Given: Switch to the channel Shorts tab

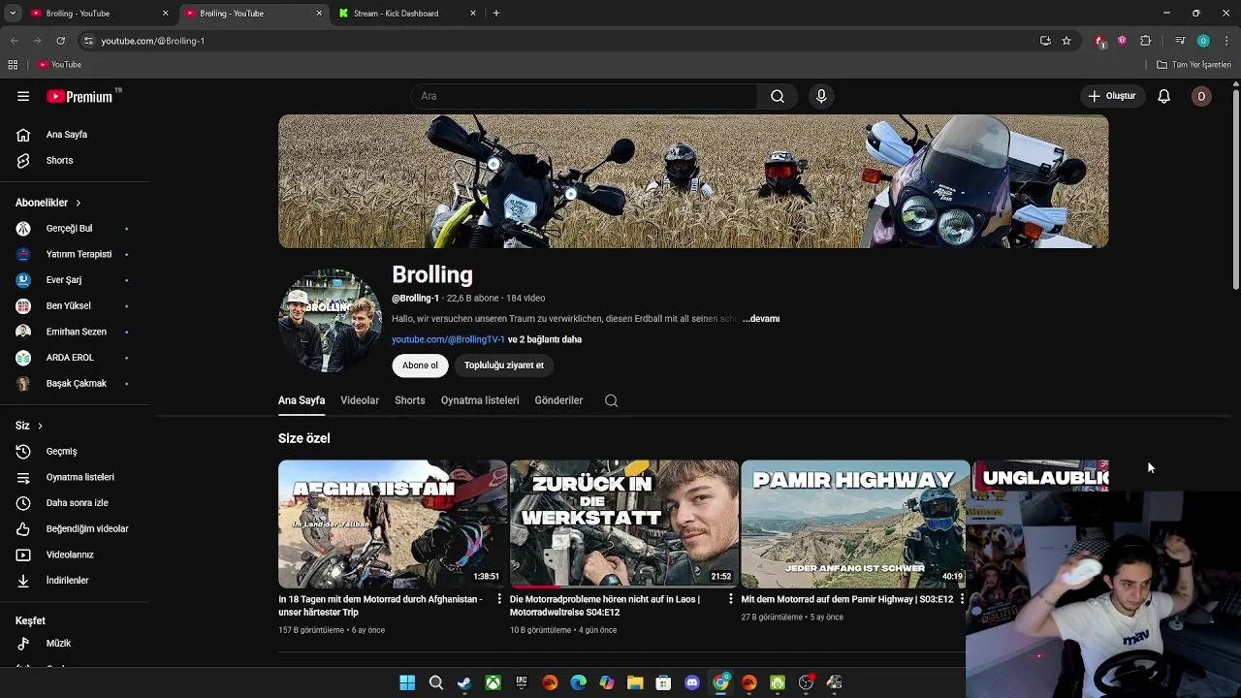Looking at the screenshot, I should click(x=409, y=400).
